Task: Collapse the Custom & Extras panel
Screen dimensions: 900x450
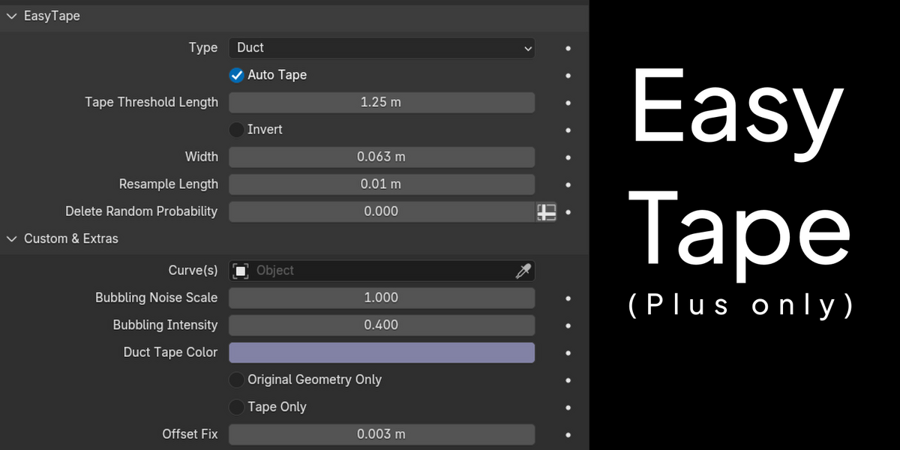Action: click(11, 238)
